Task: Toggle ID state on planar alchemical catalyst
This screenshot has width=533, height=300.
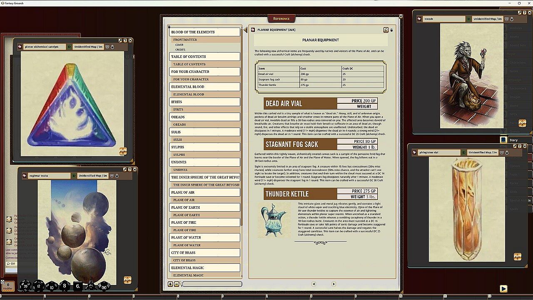Action: point(69,47)
